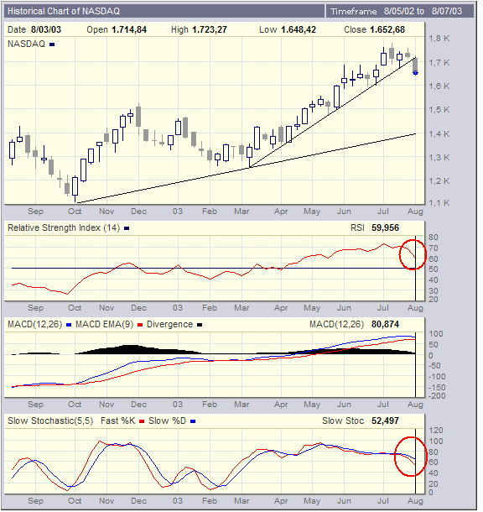Click 'Feb' under the Slow Stochastic panel
Viewport: 483px width, 512px height.
(210, 501)
